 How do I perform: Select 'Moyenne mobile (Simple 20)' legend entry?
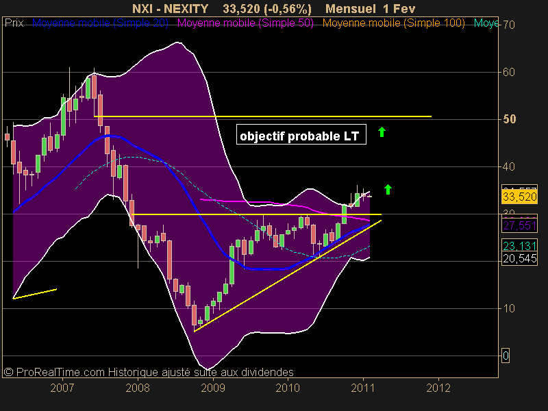click(100, 23)
